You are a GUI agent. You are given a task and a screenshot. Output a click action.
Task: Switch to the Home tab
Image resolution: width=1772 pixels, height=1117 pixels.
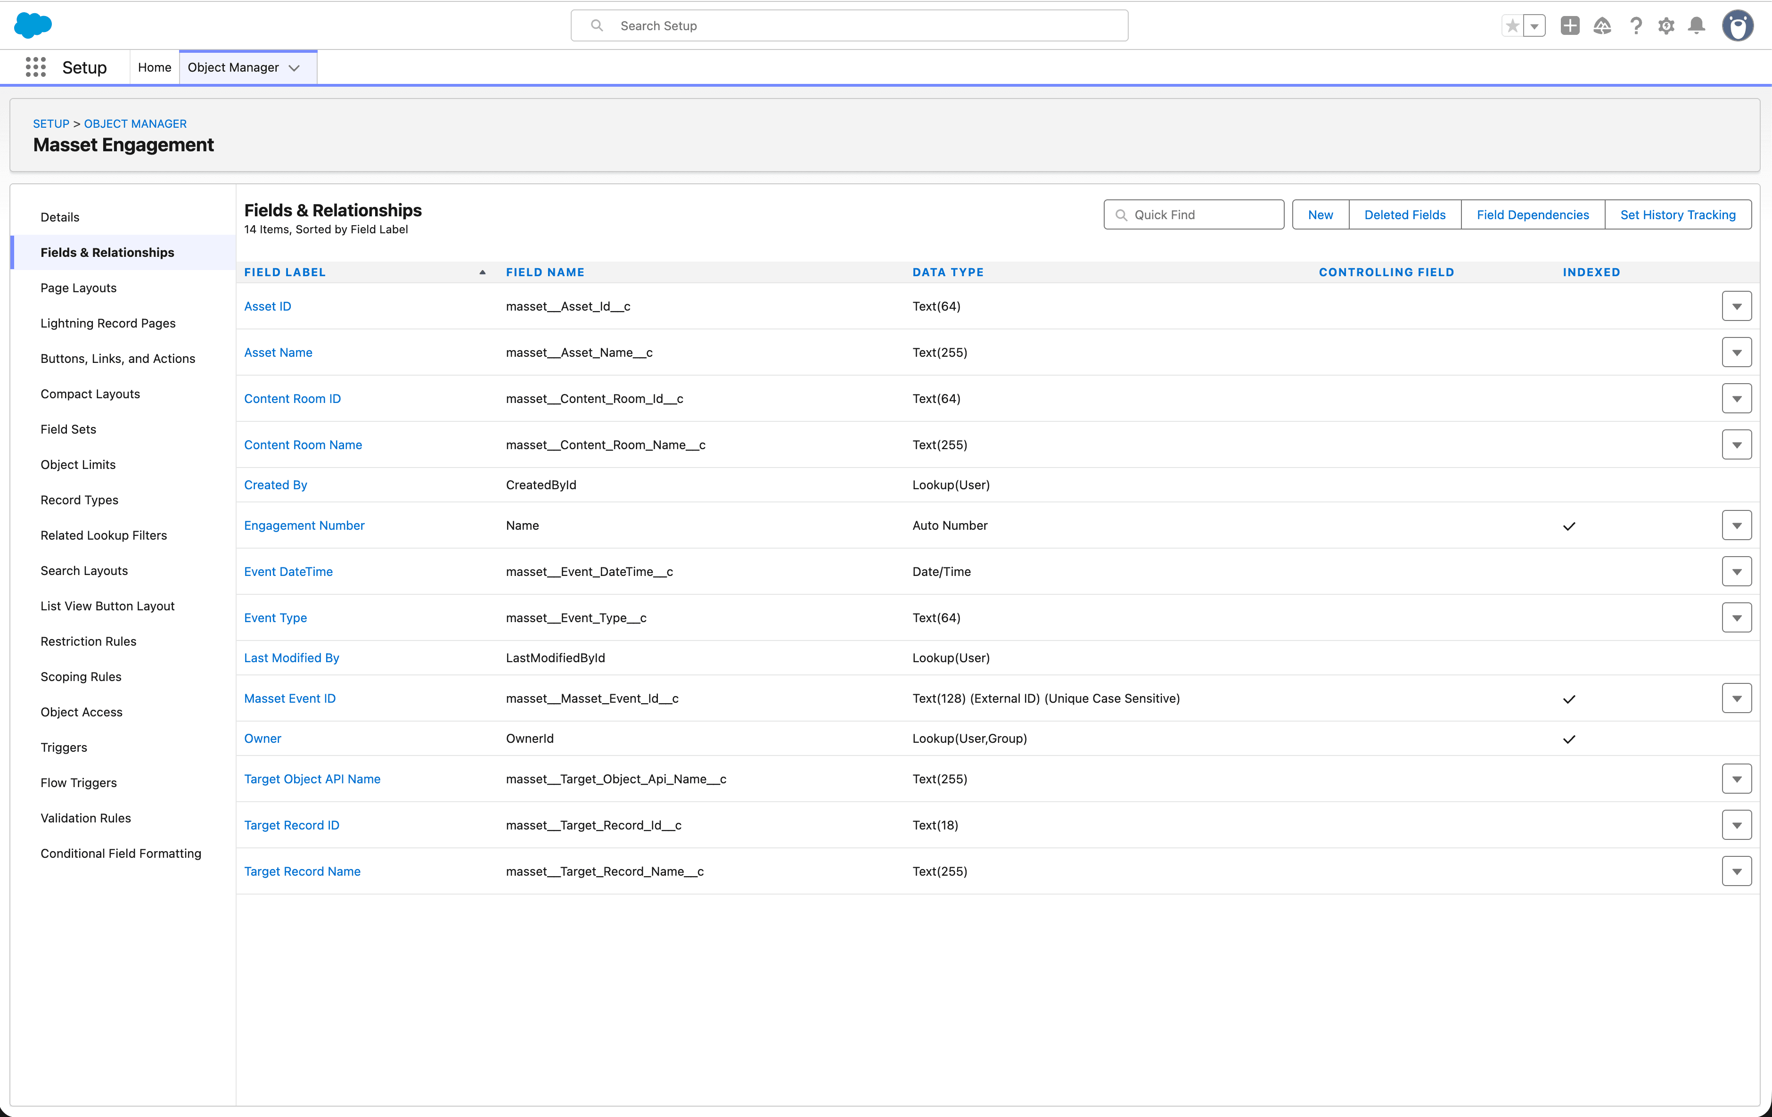[x=155, y=68]
